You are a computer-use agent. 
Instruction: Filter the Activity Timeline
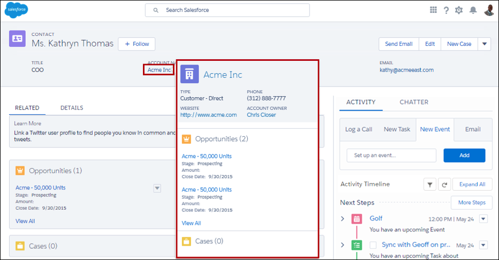coord(429,184)
